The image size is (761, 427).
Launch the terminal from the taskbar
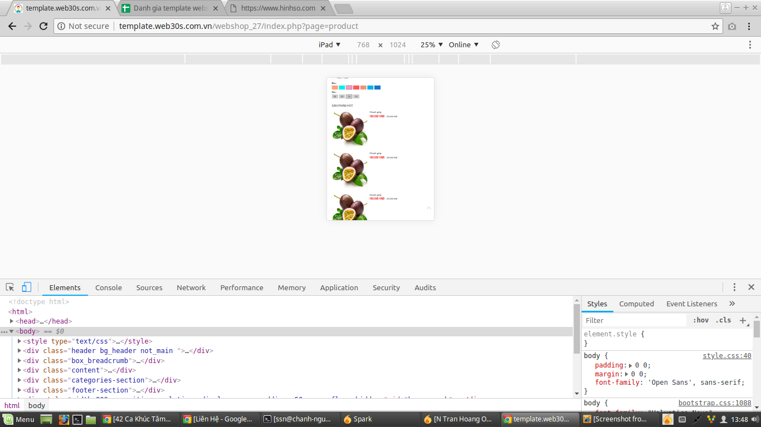[78, 419]
